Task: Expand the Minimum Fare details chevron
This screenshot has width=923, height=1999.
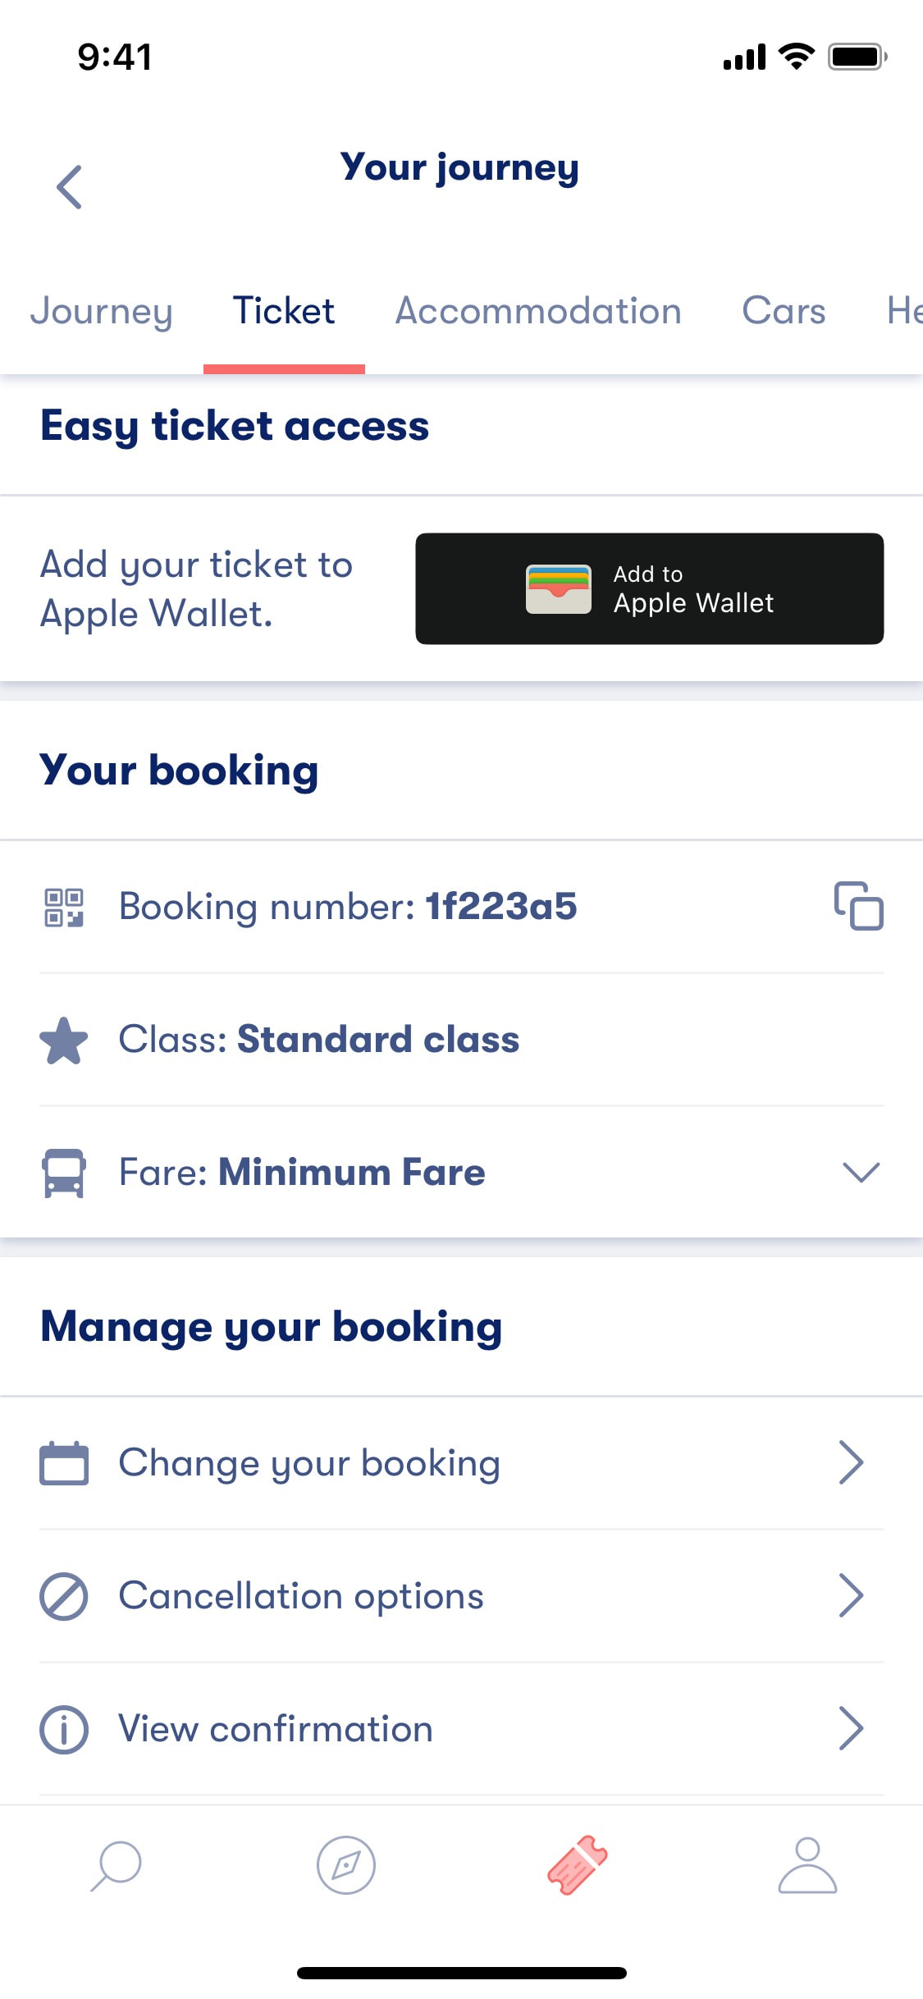Action: click(861, 1172)
